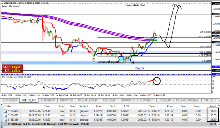Click close time 2023.02.16 15:40:39
This screenshot has height=128, width=220.
[x=149, y=111]
